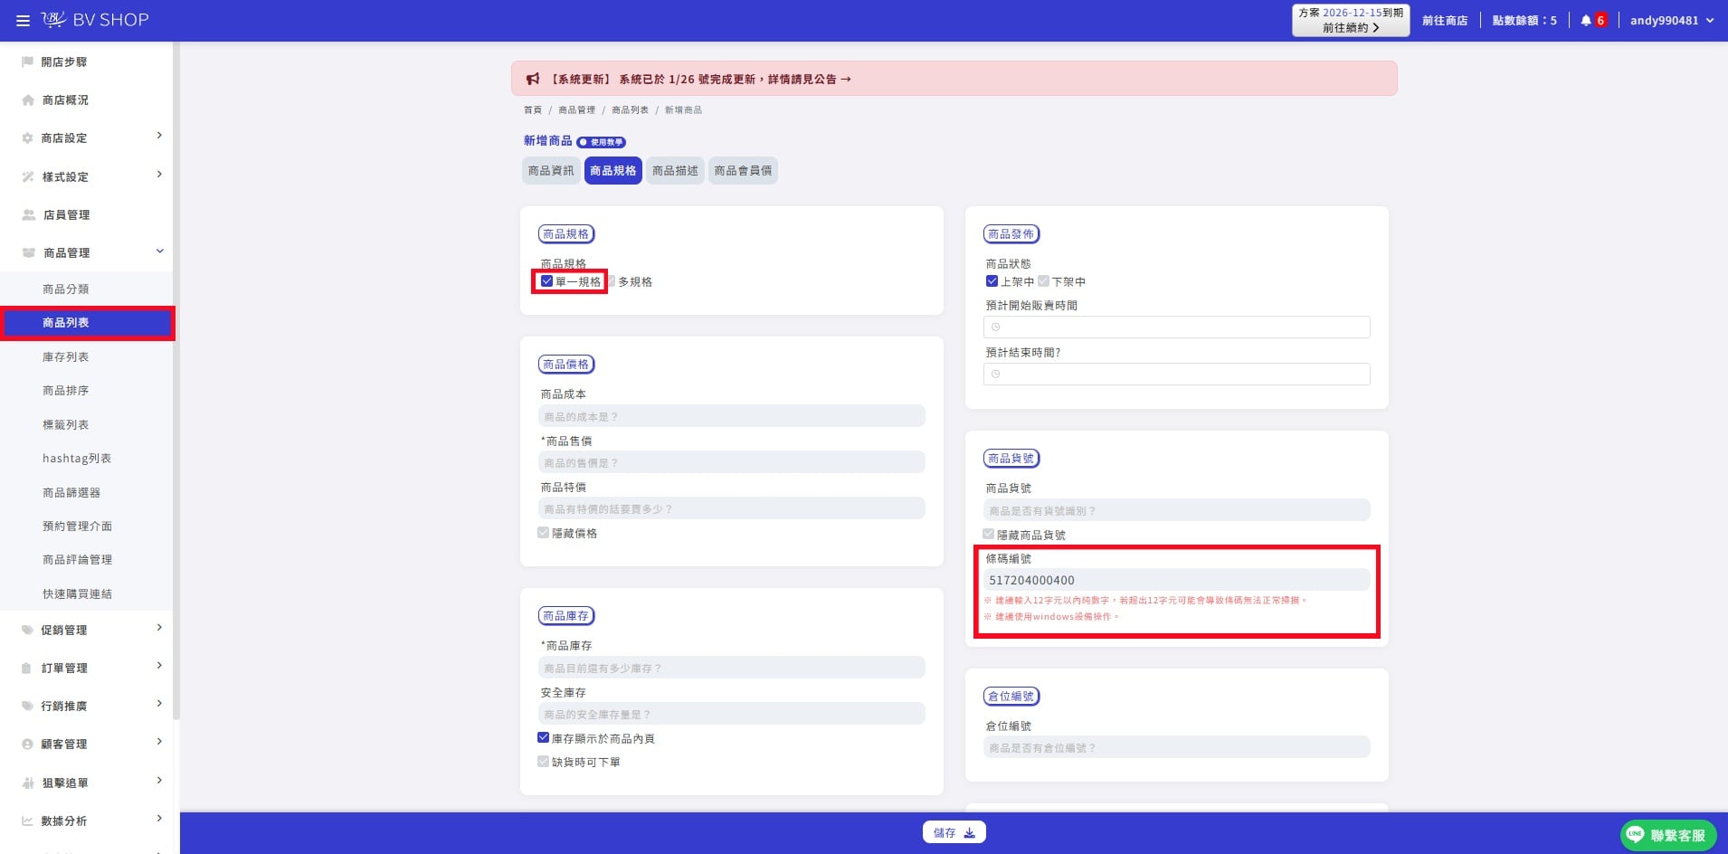Click the BV SHOP logo
The width and height of the screenshot is (1728, 854).
(95, 20)
